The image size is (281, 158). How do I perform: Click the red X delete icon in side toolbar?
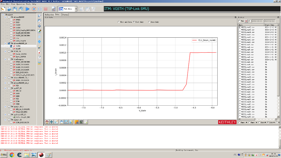39,52
